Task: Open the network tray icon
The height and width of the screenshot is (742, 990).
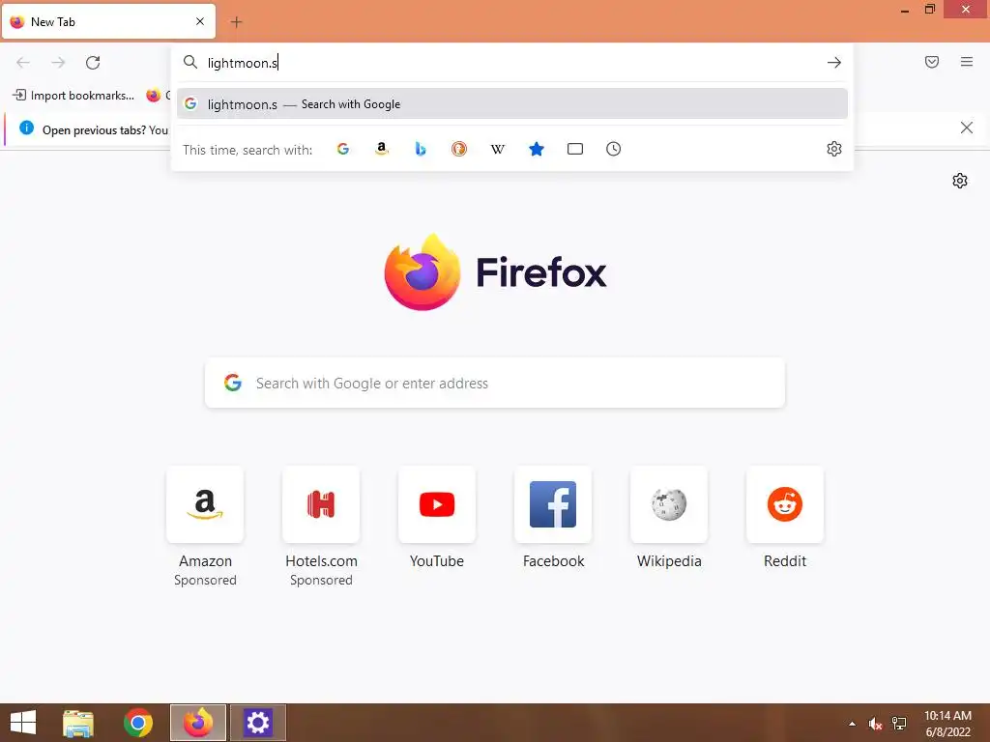Action: coord(899,724)
